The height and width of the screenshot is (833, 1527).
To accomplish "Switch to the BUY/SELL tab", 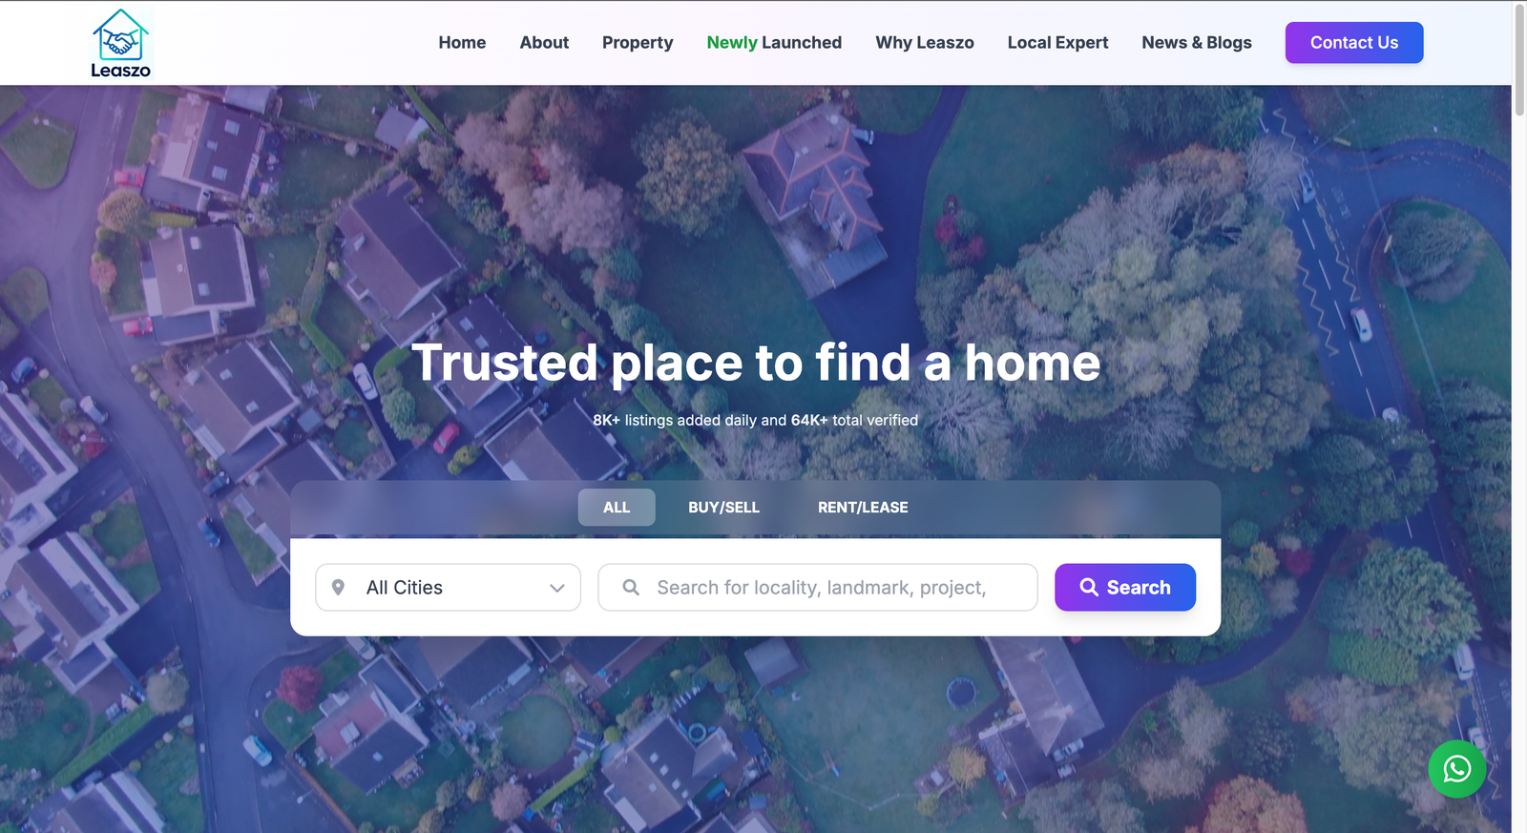I will click(x=724, y=508).
